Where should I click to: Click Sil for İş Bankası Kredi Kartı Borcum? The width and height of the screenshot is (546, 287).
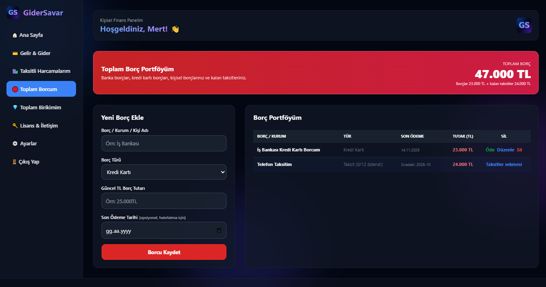click(519, 150)
